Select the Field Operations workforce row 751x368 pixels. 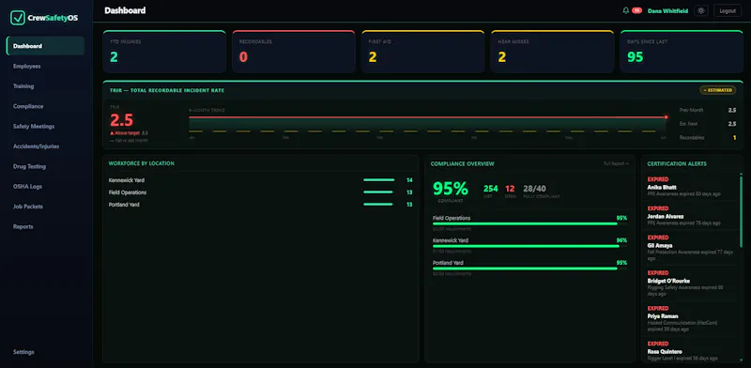(261, 192)
